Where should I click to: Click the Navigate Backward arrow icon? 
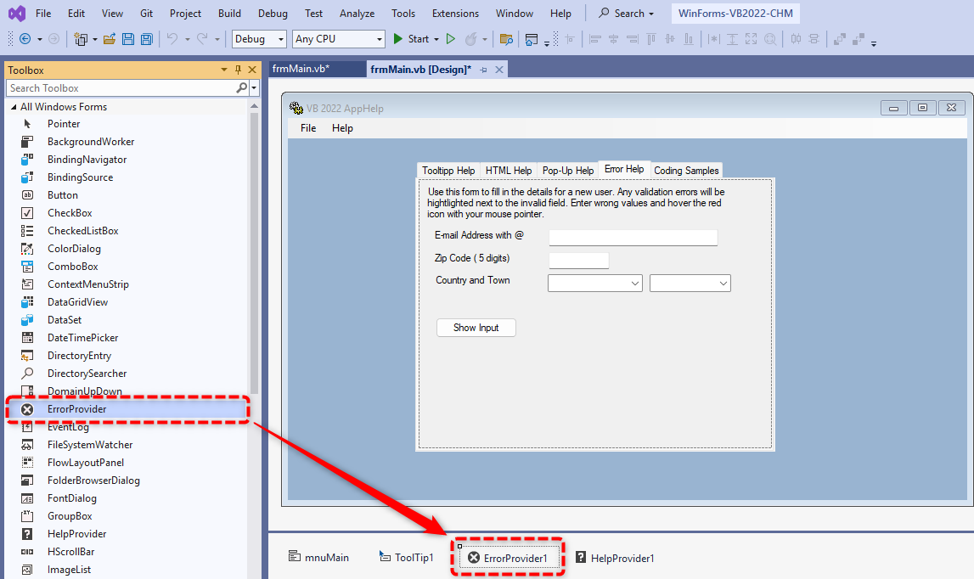[25, 39]
